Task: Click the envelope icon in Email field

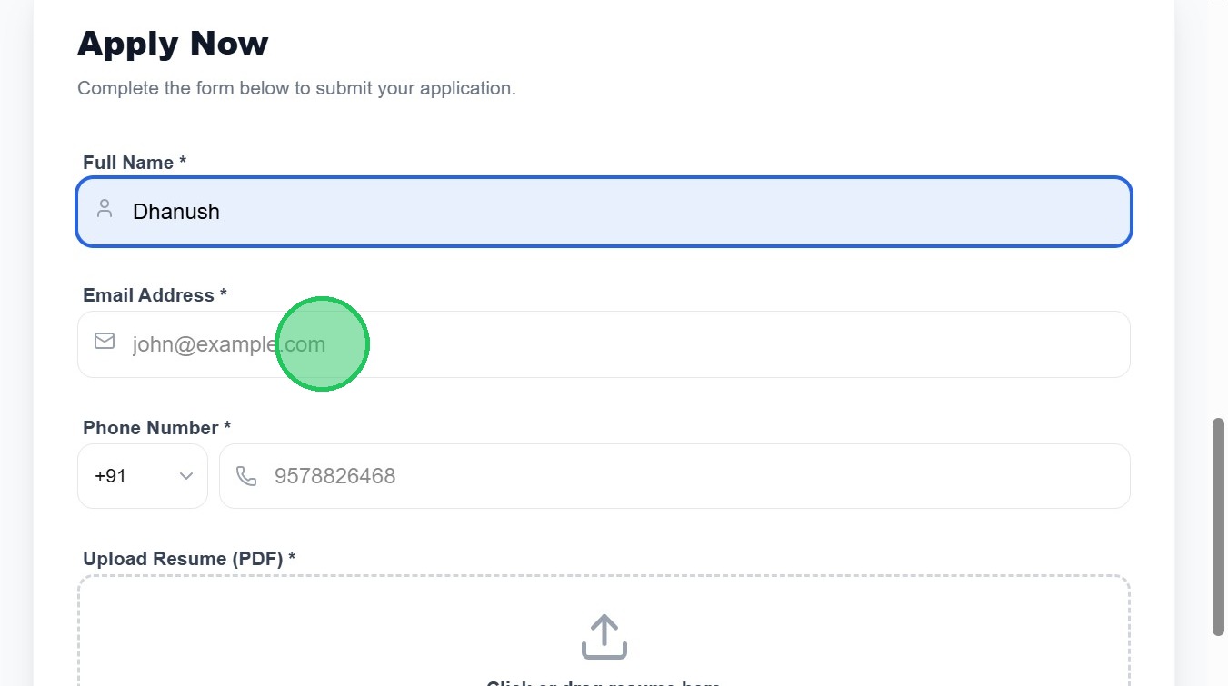Action: [105, 342]
